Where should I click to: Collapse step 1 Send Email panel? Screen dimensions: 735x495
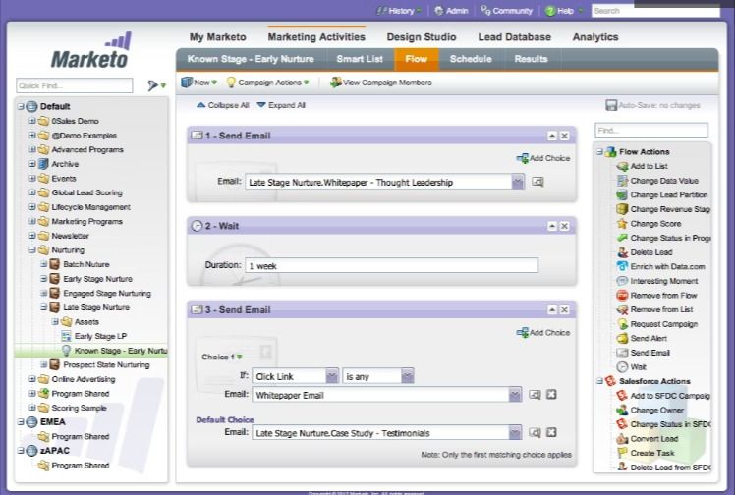(552, 136)
